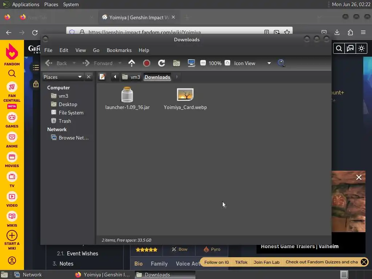Click 100% zoom level label
372x279 pixels.
coord(215,63)
